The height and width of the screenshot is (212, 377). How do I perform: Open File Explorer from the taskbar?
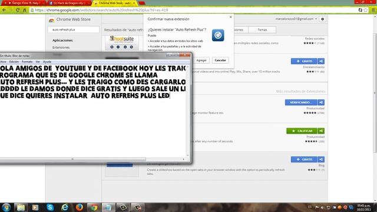[x=21, y=207]
